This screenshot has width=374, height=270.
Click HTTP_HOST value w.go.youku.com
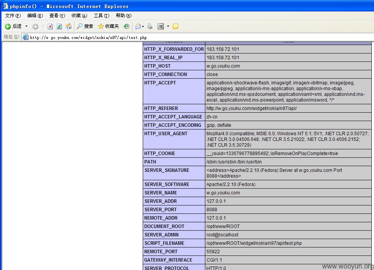tap(223, 66)
